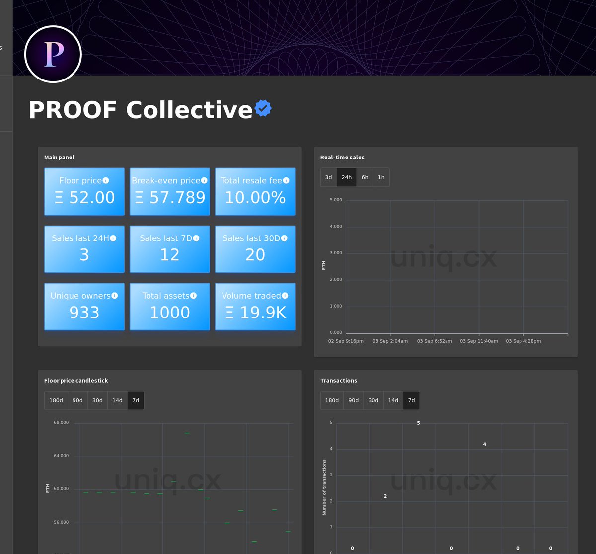Switch Floor price candlestick to 90d
This screenshot has height=554, width=596.
click(x=78, y=400)
